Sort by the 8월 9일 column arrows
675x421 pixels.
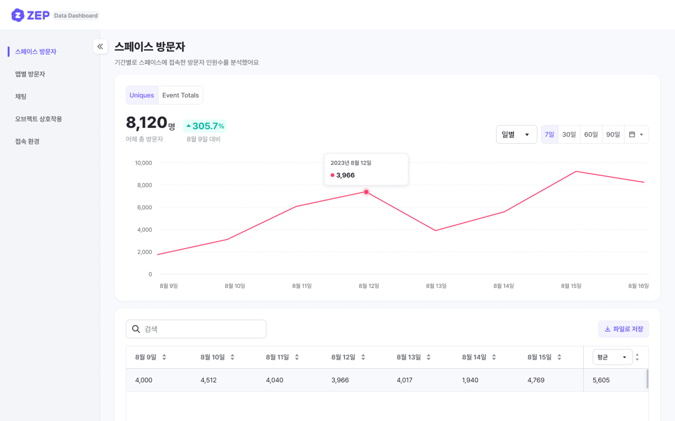tap(164, 357)
